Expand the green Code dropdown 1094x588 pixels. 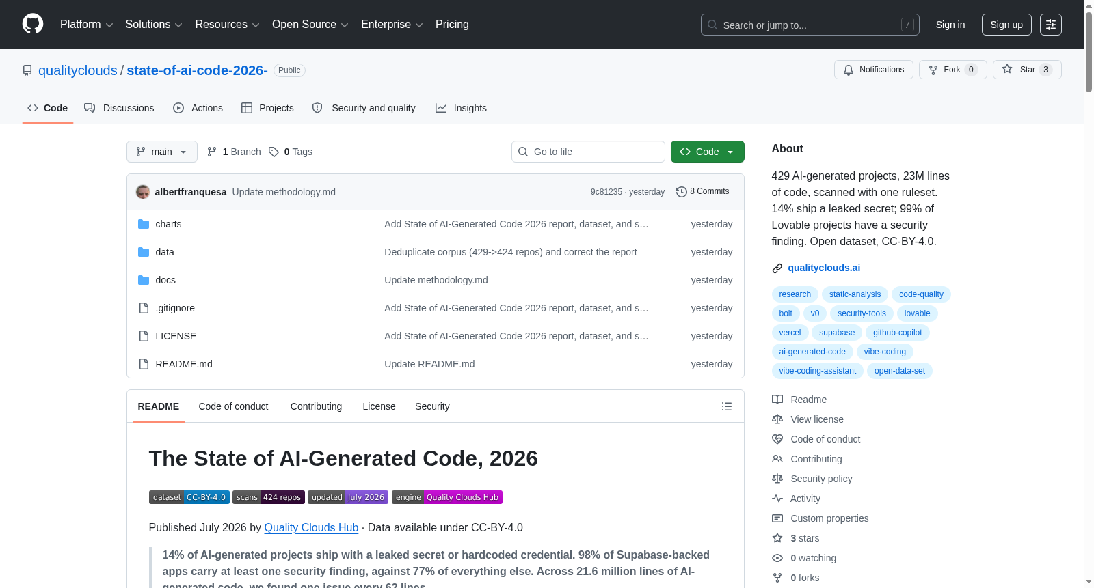(x=707, y=152)
